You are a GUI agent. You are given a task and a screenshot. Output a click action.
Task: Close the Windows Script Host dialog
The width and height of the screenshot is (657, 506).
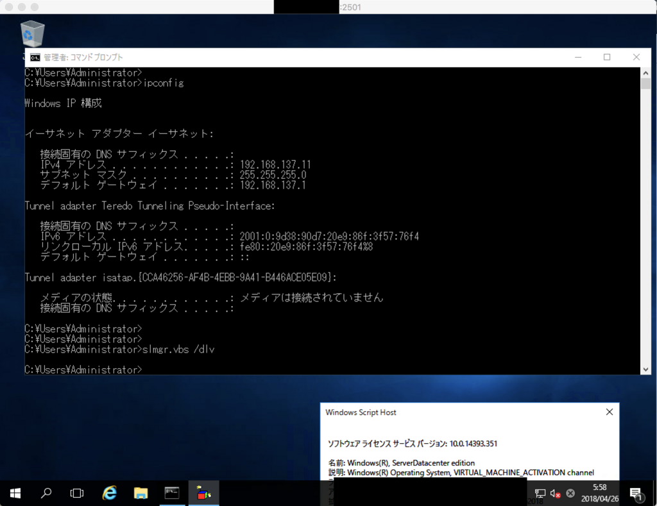pos(610,412)
